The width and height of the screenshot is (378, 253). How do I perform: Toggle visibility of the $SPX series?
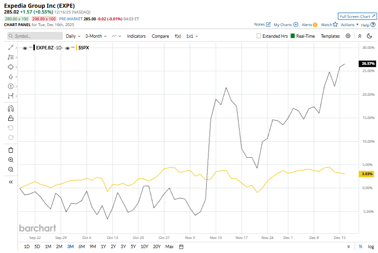[x=68, y=48]
